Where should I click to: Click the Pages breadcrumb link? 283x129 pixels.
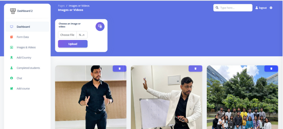tap(61, 6)
